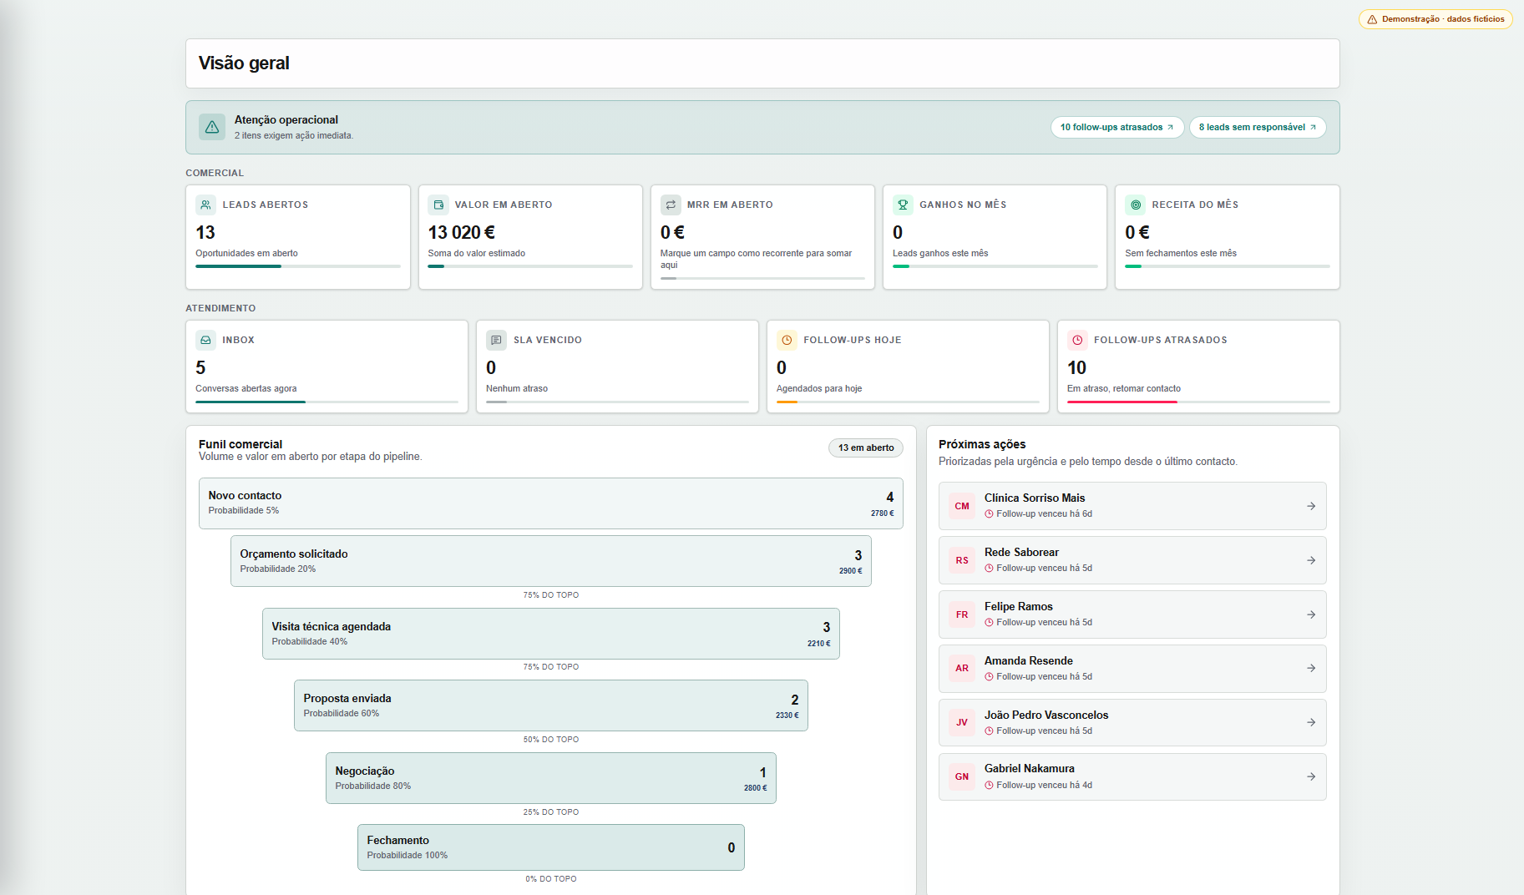Click the Follow-ups Atrasados red clock icon
1524x895 pixels.
click(x=1077, y=340)
